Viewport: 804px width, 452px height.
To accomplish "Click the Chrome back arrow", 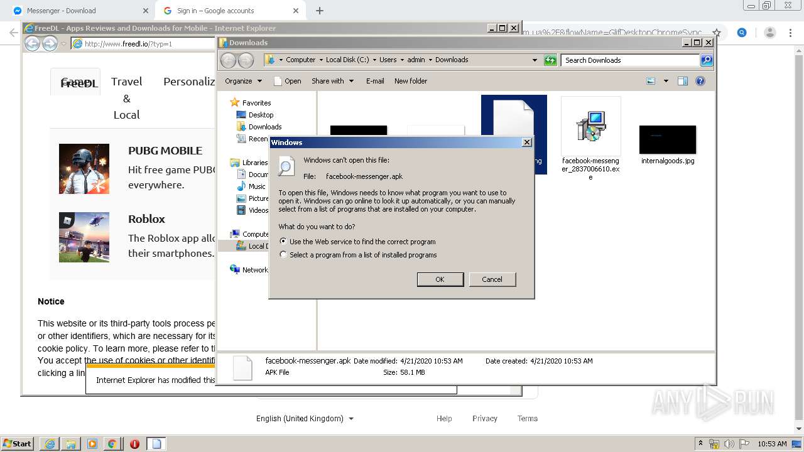I will point(13,33).
